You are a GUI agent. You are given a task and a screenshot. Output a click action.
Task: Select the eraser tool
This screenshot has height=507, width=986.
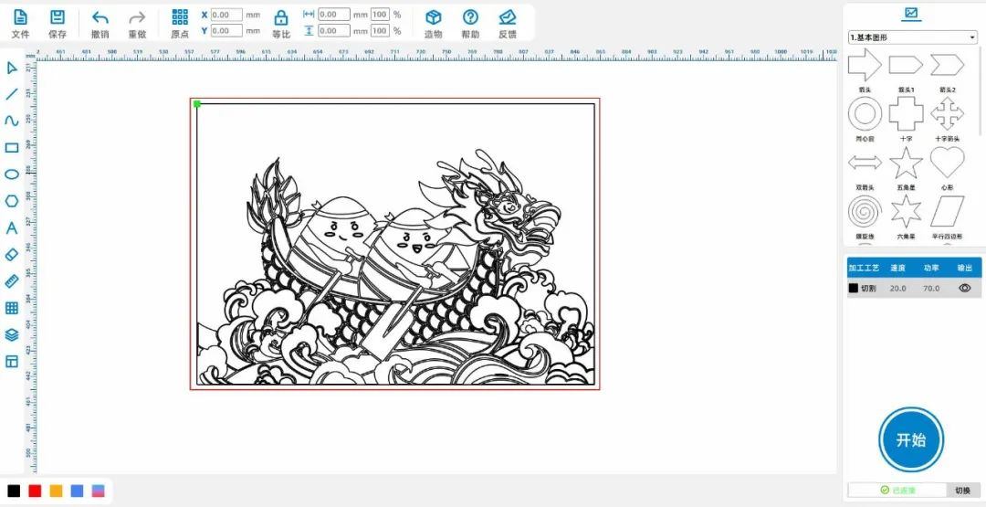[x=12, y=255]
